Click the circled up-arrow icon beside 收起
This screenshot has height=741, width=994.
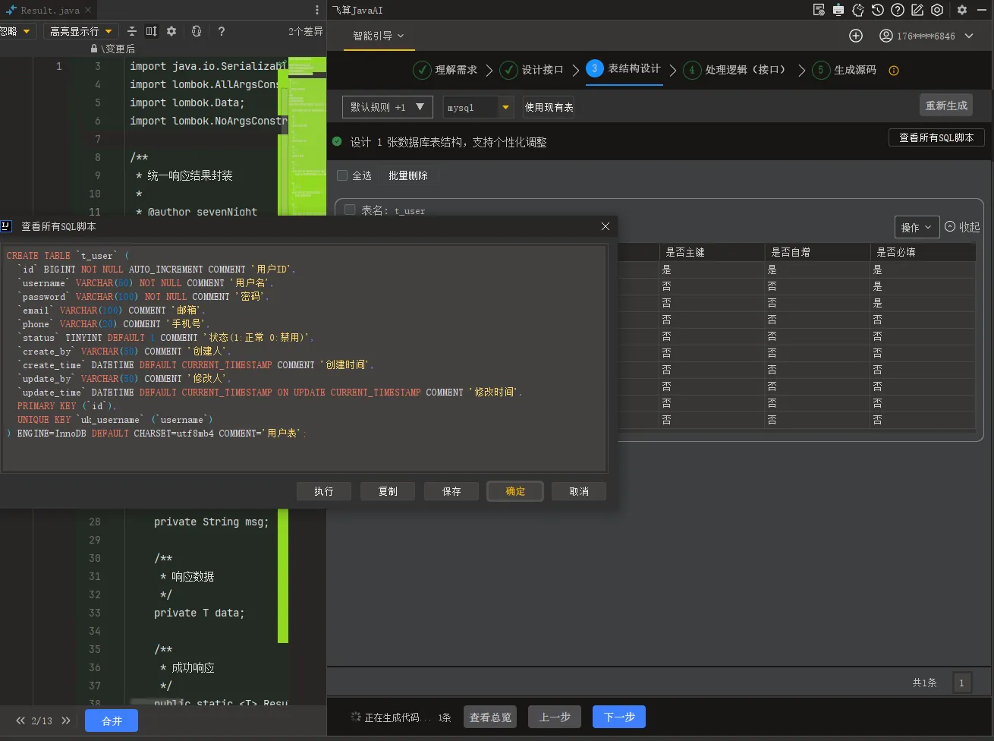click(950, 226)
